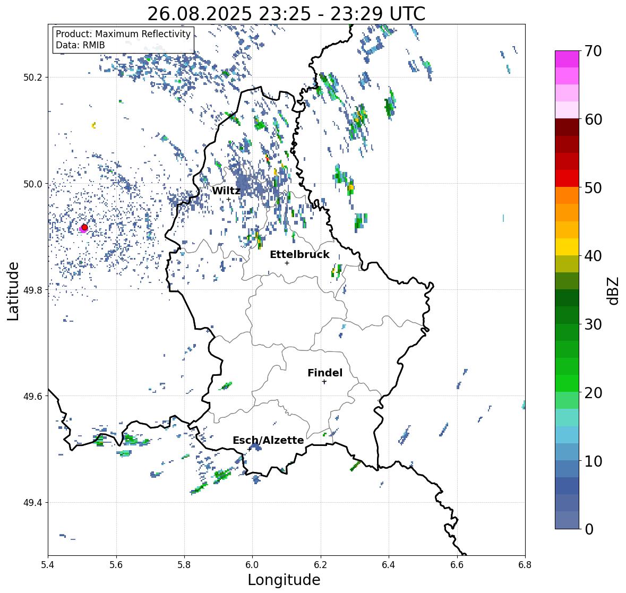This screenshot has width=626, height=593.
Task: Click the 49.6 latitude tick label
Action: click(33, 396)
